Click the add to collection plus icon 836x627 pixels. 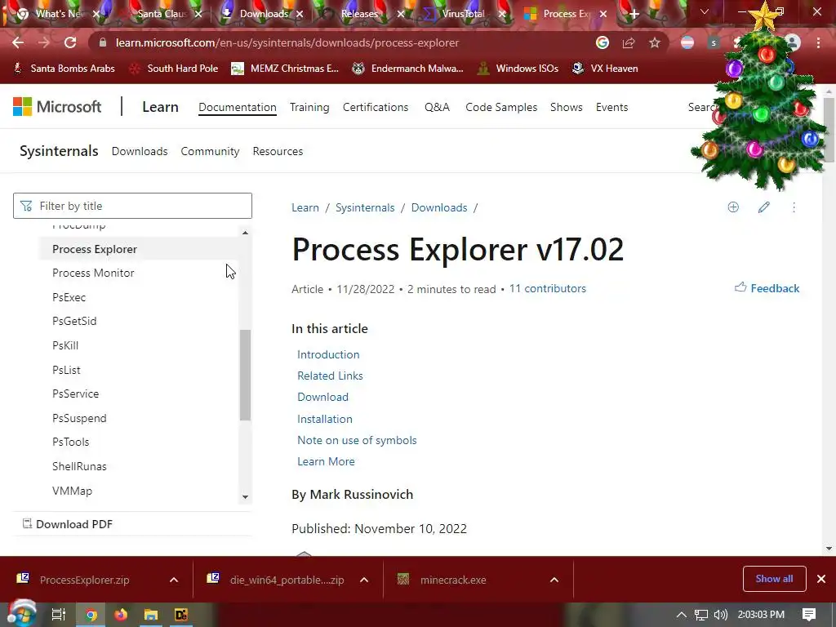(733, 207)
